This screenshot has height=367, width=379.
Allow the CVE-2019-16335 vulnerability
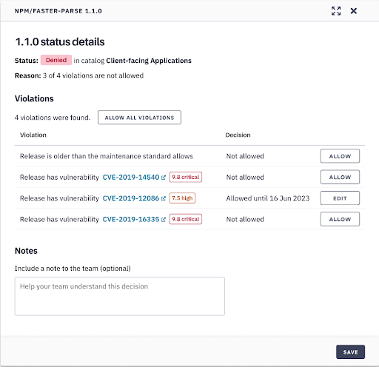point(340,219)
